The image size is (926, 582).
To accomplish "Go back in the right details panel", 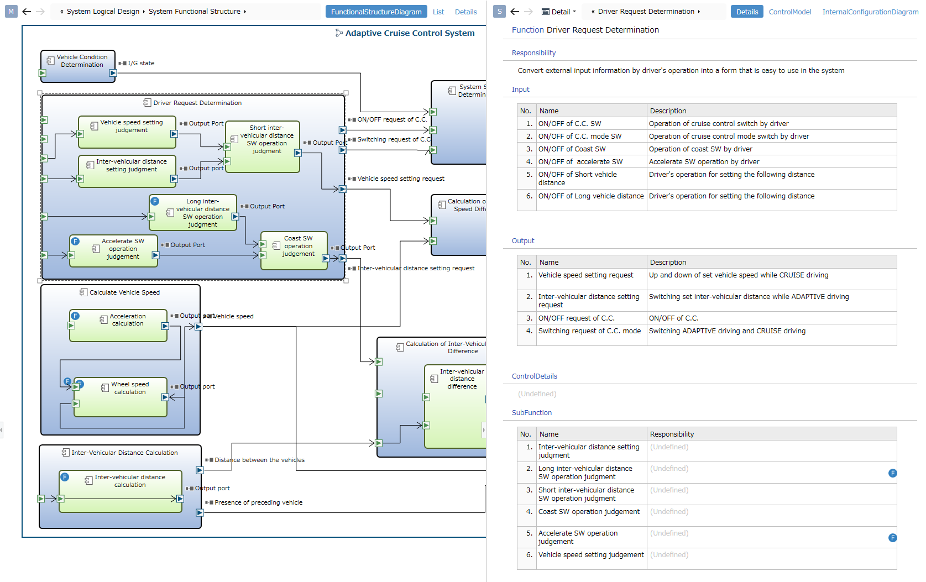I will (x=515, y=11).
